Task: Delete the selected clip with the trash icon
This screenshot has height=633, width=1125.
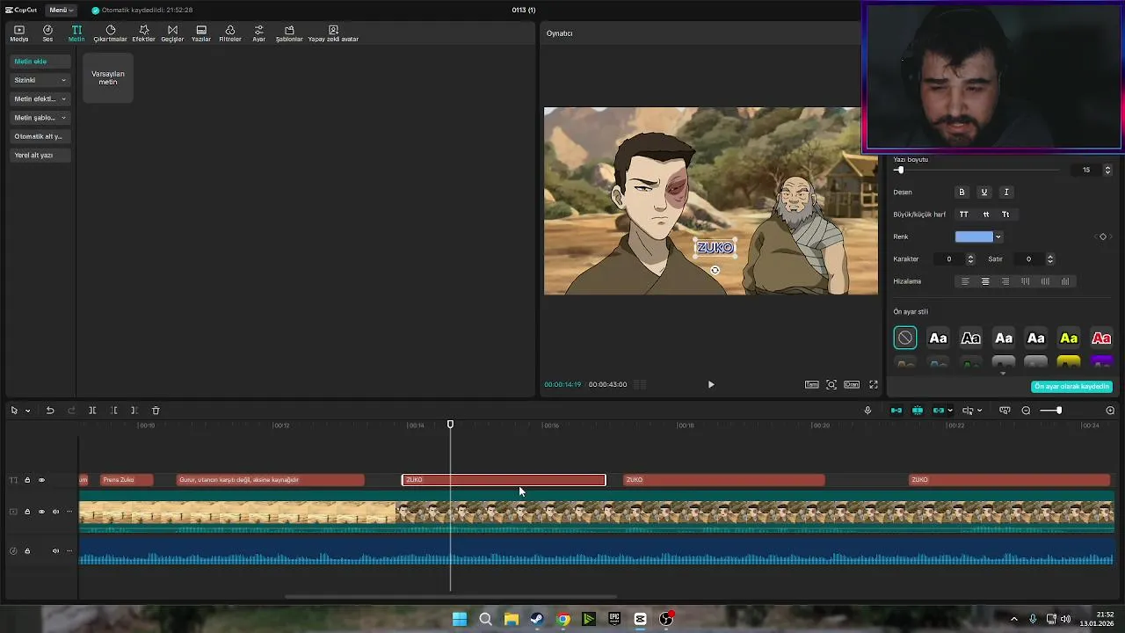Action: click(x=156, y=411)
